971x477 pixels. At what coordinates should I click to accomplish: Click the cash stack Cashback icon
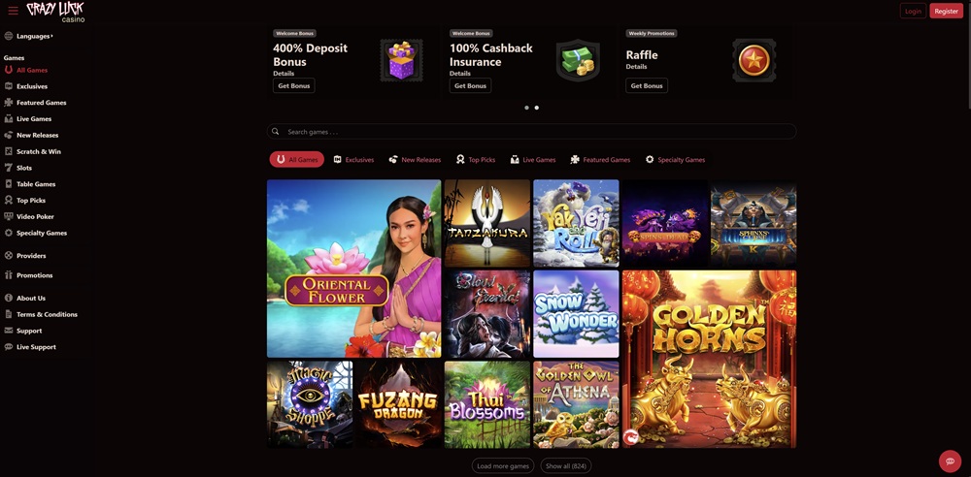(x=578, y=60)
